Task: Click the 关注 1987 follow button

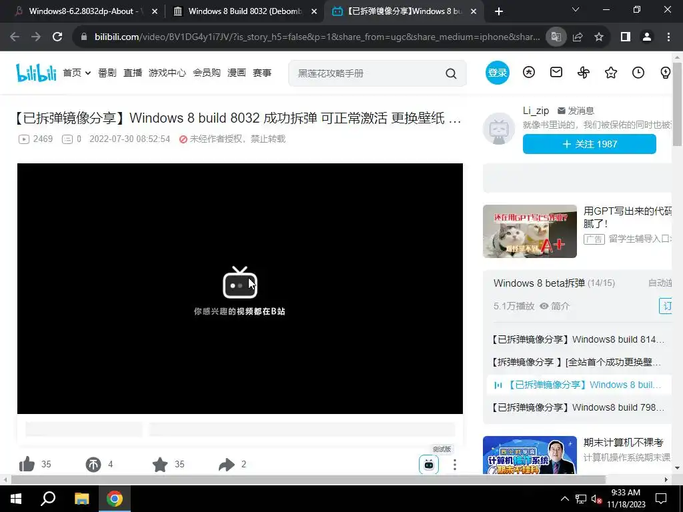Action: coord(590,144)
